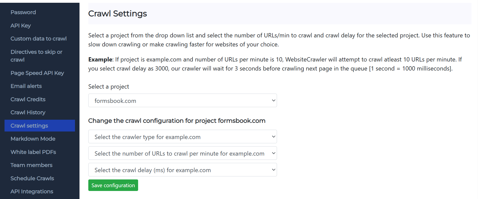Navigate to the Password section
This screenshot has height=199, width=478.
pos(23,12)
